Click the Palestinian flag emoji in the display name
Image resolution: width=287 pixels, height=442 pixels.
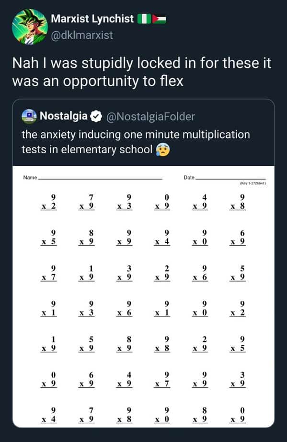158,19
